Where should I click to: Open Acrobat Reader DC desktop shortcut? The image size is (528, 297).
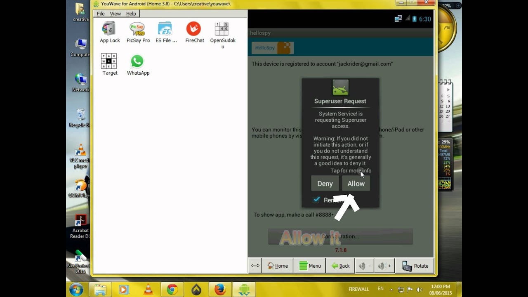click(x=80, y=226)
